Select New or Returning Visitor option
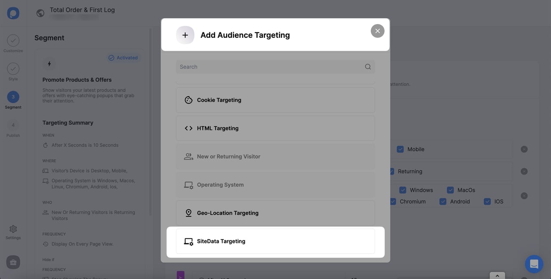 (x=275, y=157)
